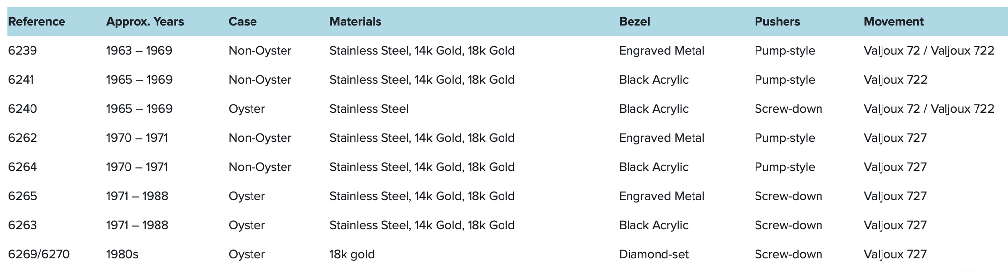
Task: Click the Reference column header
Action: click(x=37, y=22)
